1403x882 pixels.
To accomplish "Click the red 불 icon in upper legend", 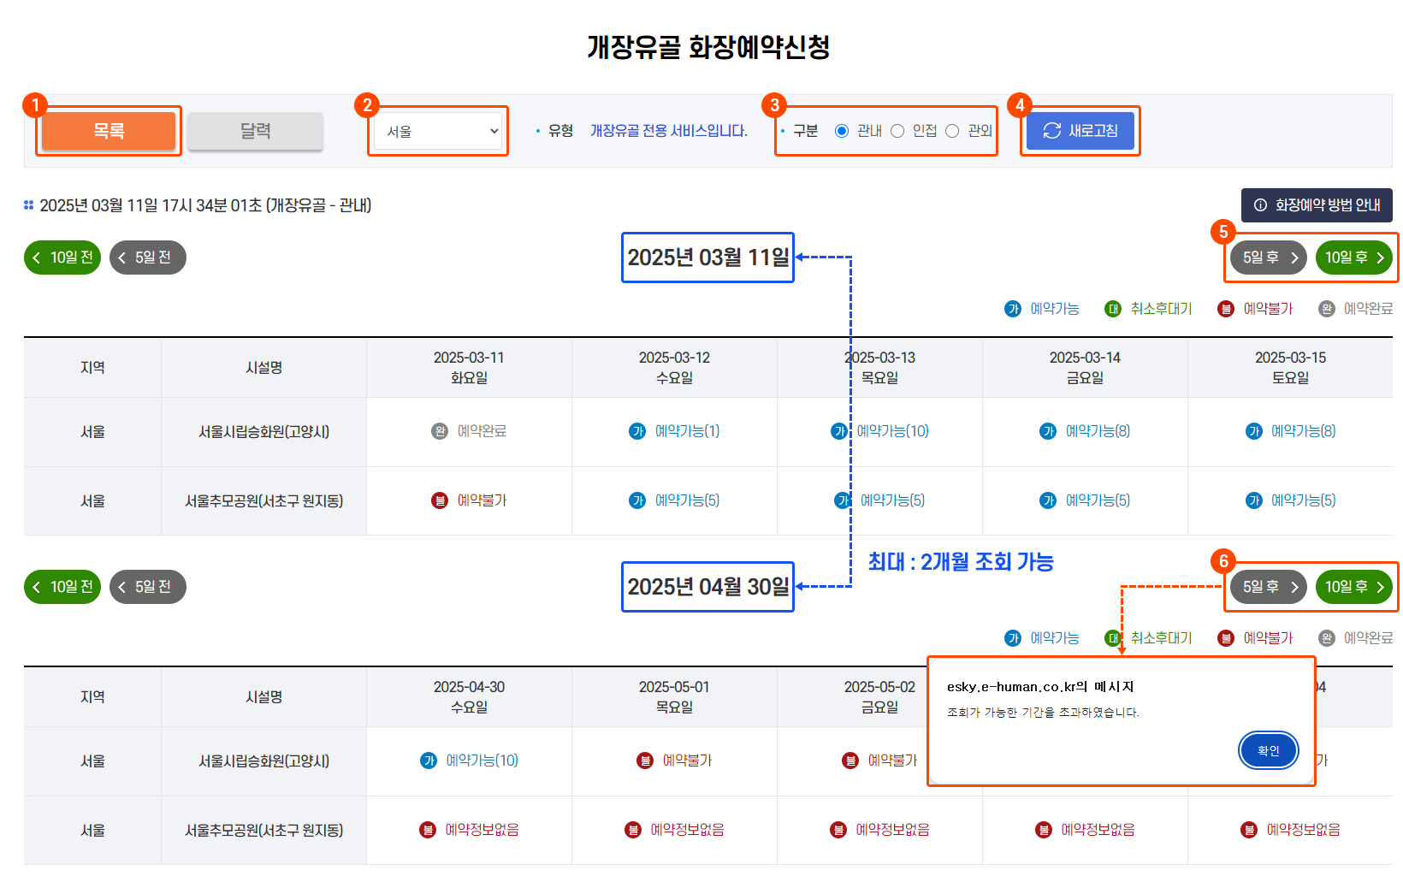I will (1226, 309).
